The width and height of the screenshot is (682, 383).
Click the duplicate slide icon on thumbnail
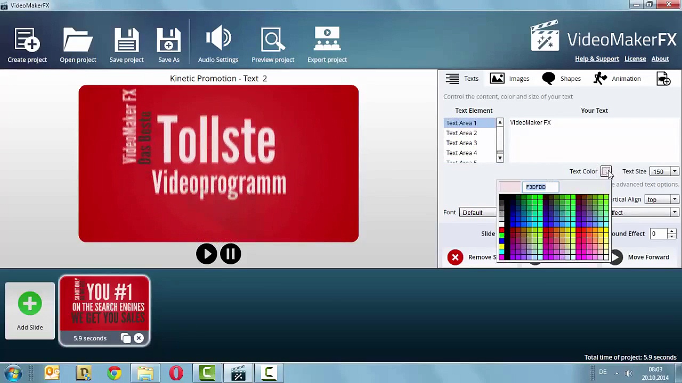click(x=126, y=338)
